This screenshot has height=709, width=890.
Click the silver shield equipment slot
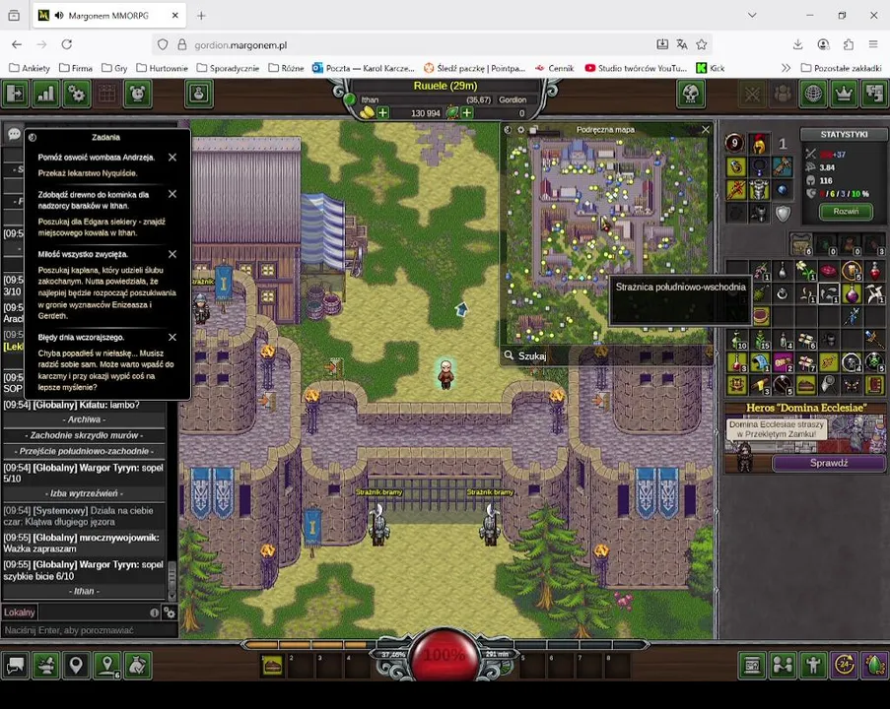click(783, 214)
